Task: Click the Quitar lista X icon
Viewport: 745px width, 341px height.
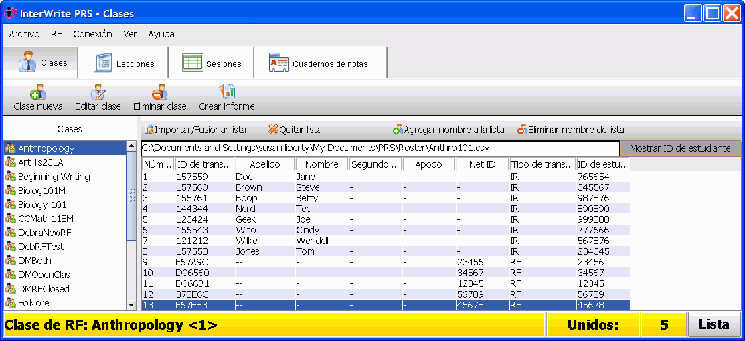Action: [x=273, y=129]
